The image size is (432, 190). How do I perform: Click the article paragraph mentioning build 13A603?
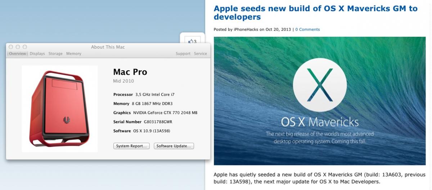[x=320, y=178]
